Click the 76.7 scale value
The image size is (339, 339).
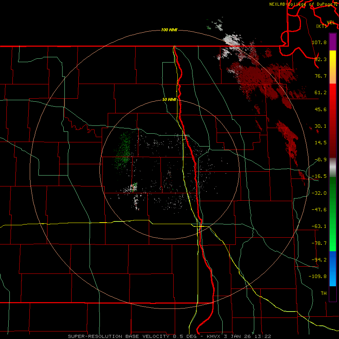click(x=321, y=76)
